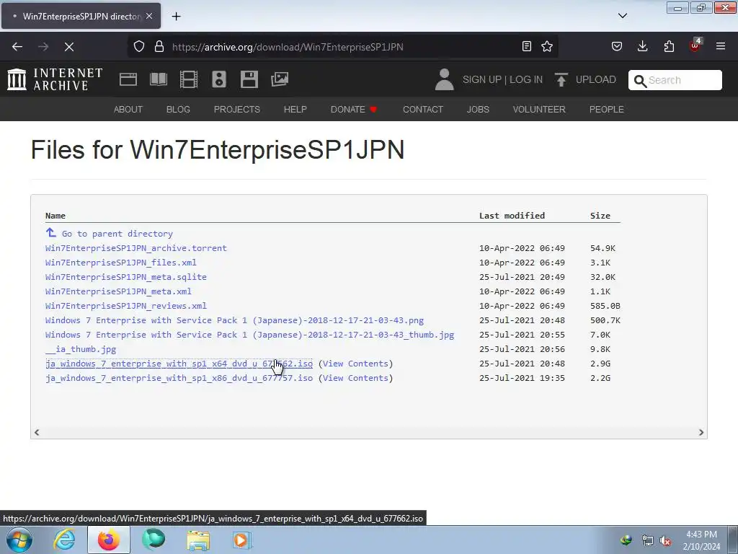Click the file list left scroll arrow
Viewport: 738px width, 554px height.
coord(37,433)
